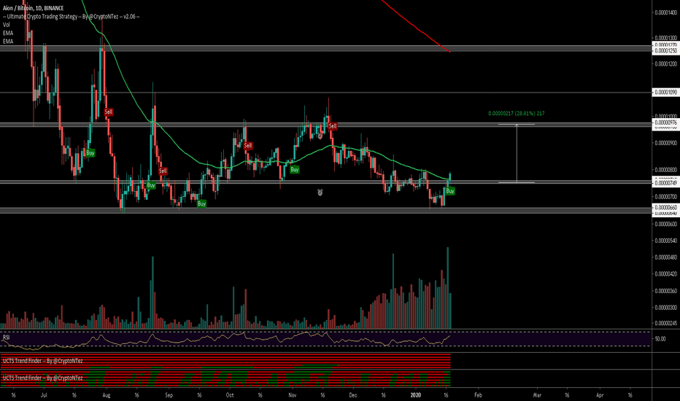This screenshot has height=401, width=680.
Task: Select the Sell marker in mid-November
Action: [333, 125]
